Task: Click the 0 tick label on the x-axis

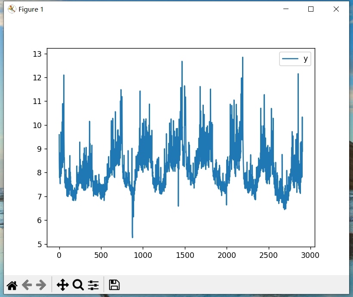Action: 59,255
